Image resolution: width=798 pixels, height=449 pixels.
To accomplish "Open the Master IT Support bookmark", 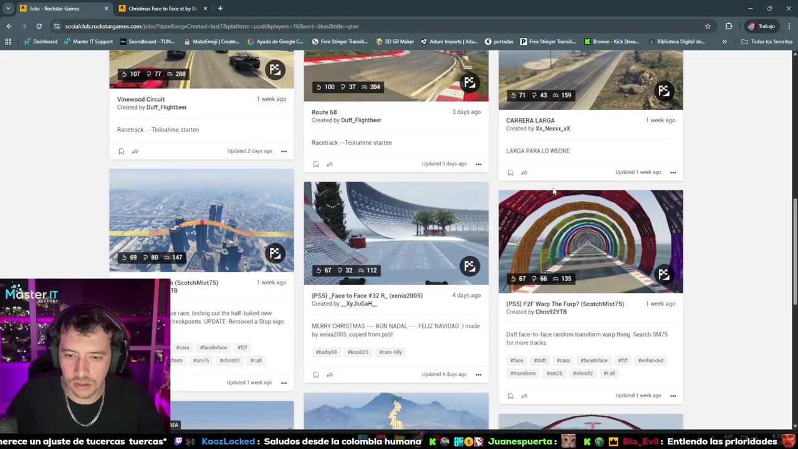I will coord(88,42).
